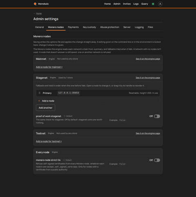Screen dimensions: 196x197
Task: Click the Monokulo brand name
Action: pyautogui.click(x=43, y=4)
